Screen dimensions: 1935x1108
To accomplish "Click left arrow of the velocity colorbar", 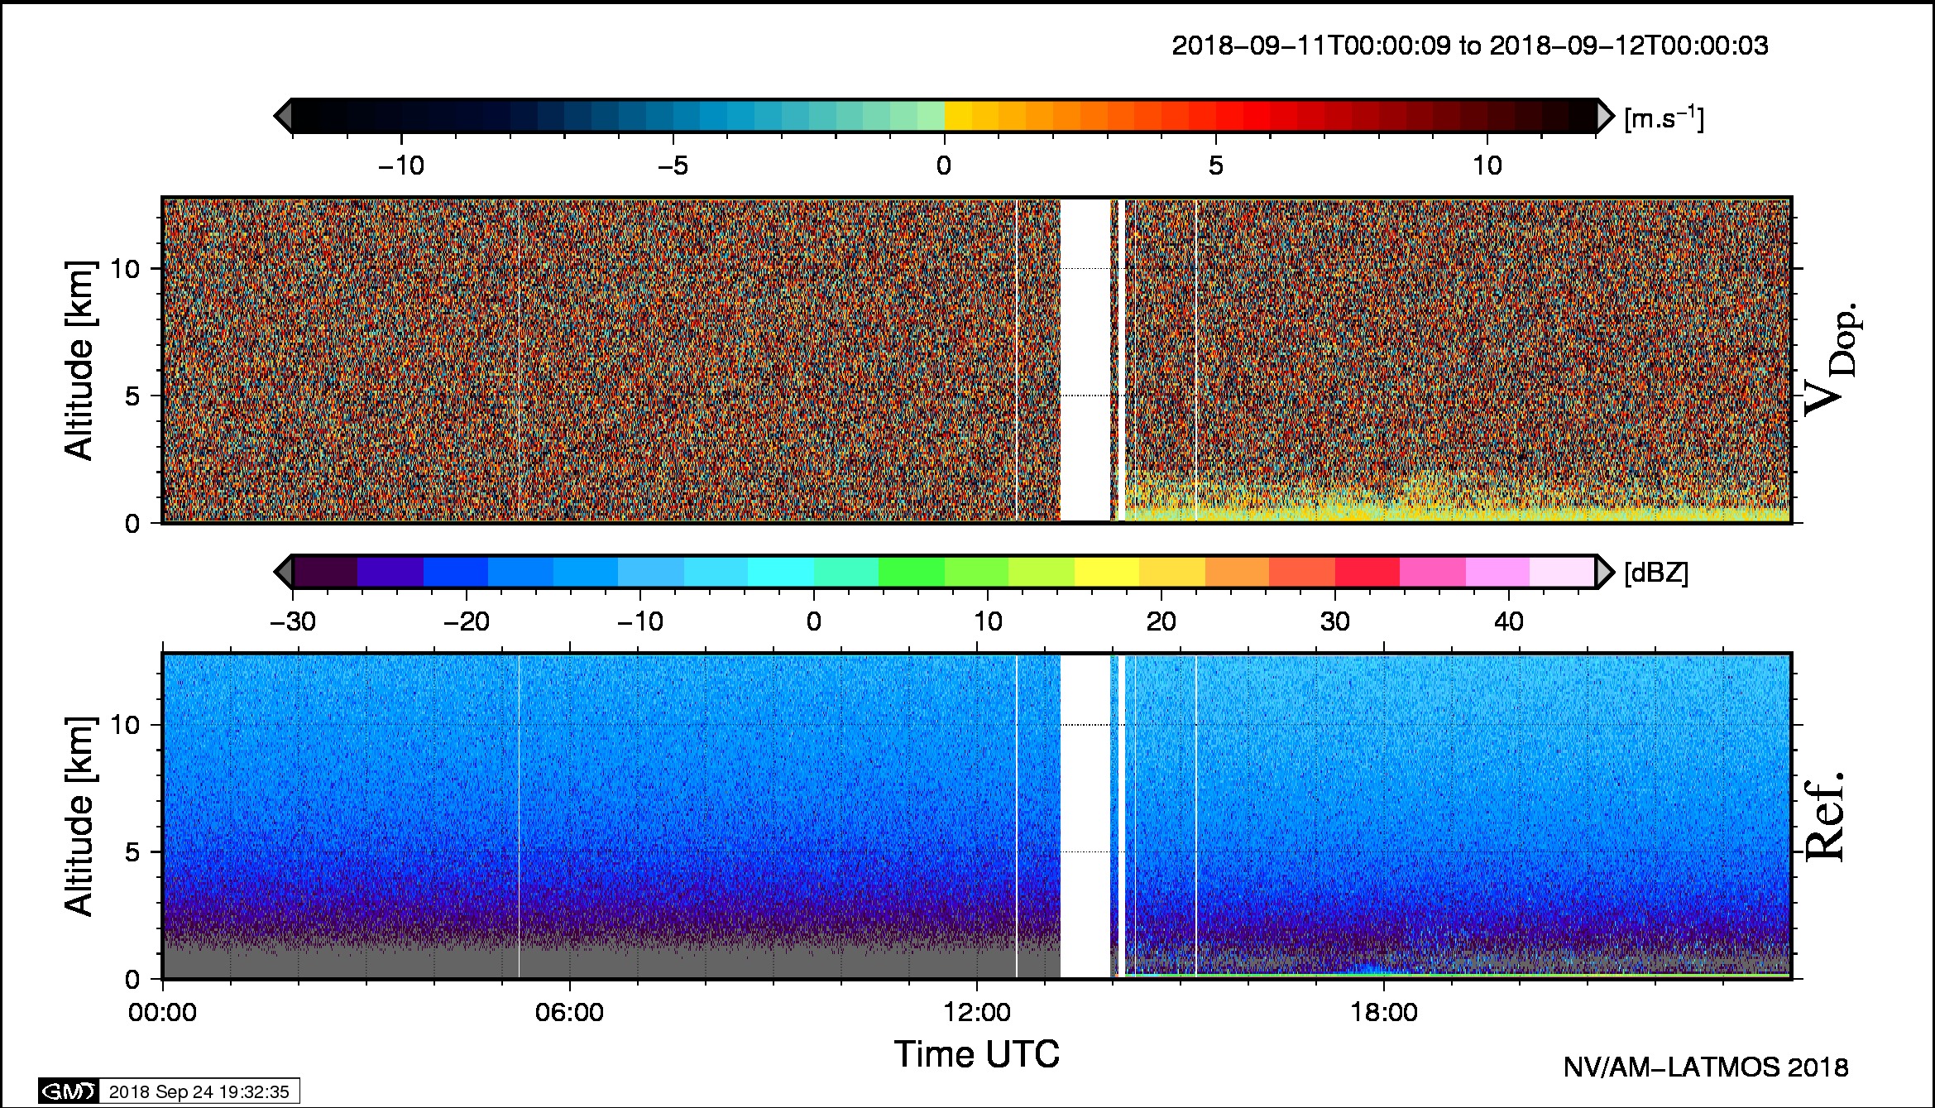I will tap(282, 116).
